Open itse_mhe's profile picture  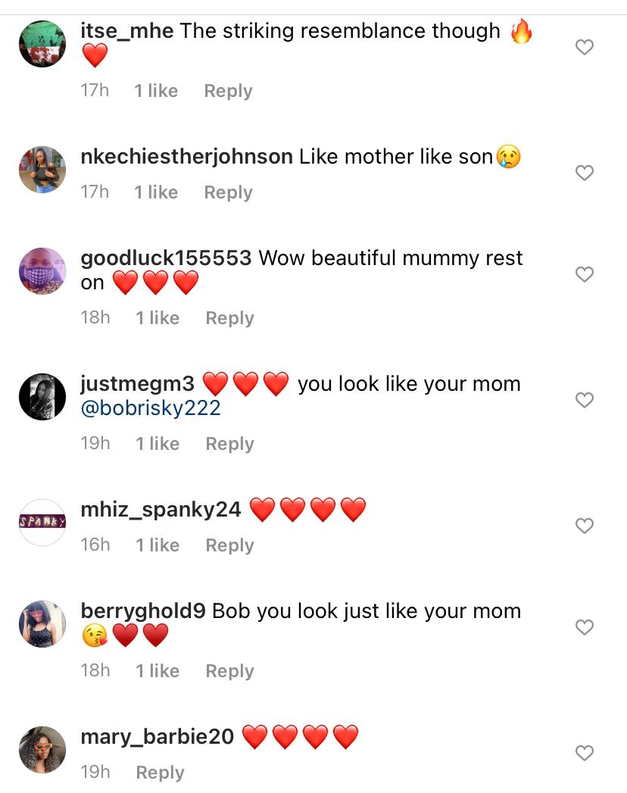[x=42, y=44]
